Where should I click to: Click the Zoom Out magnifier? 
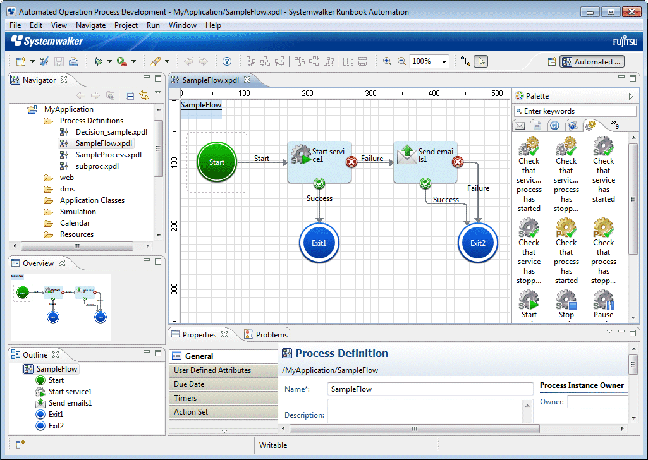coord(401,61)
